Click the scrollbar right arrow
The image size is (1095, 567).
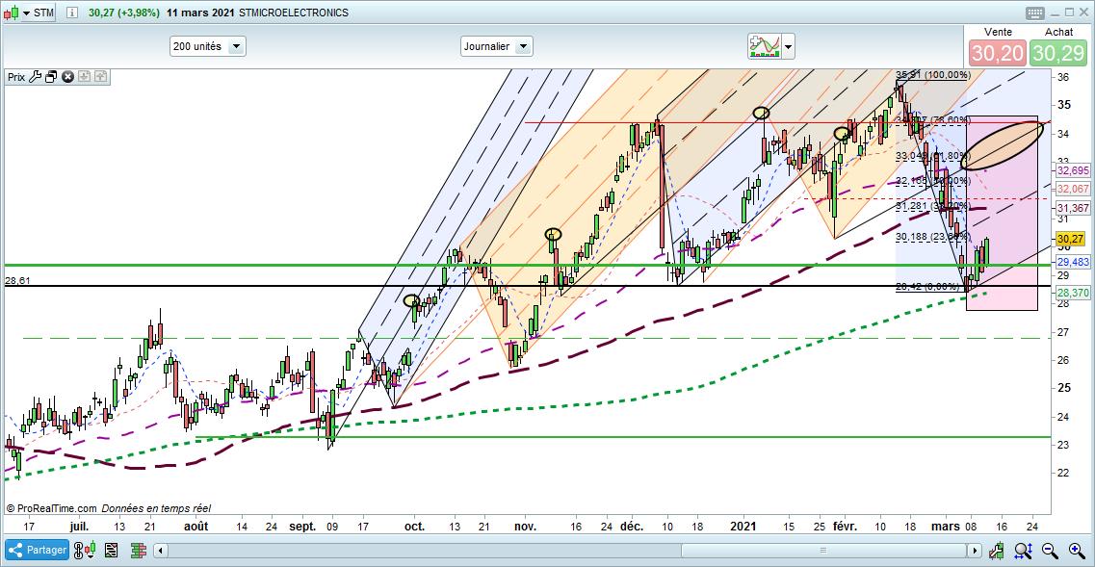point(977,551)
